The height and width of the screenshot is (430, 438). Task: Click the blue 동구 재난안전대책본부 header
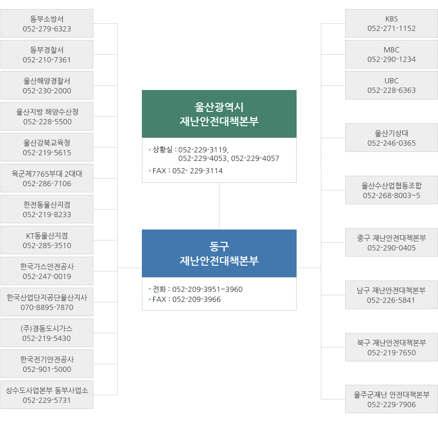point(219,254)
